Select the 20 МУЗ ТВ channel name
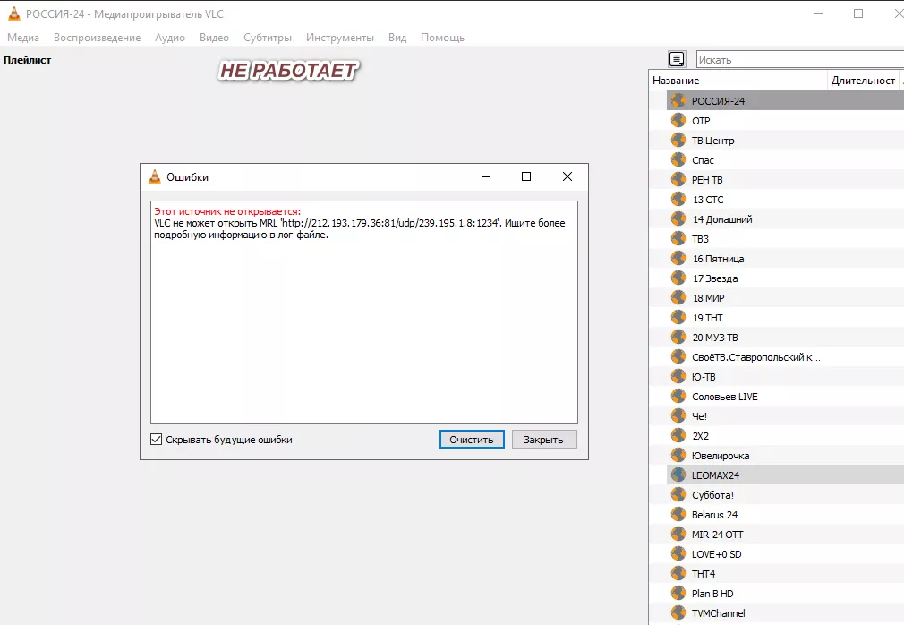The image size is (904, 625). point(715,338)
